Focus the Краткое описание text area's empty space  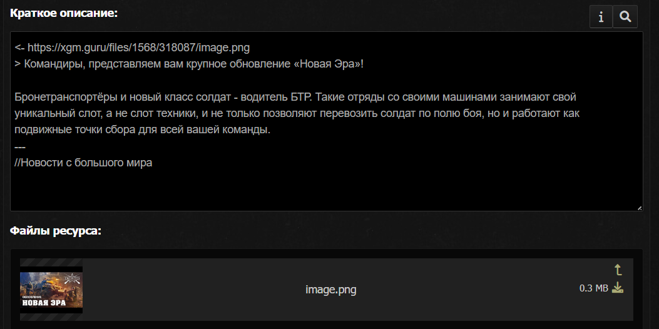pos(325,189)
